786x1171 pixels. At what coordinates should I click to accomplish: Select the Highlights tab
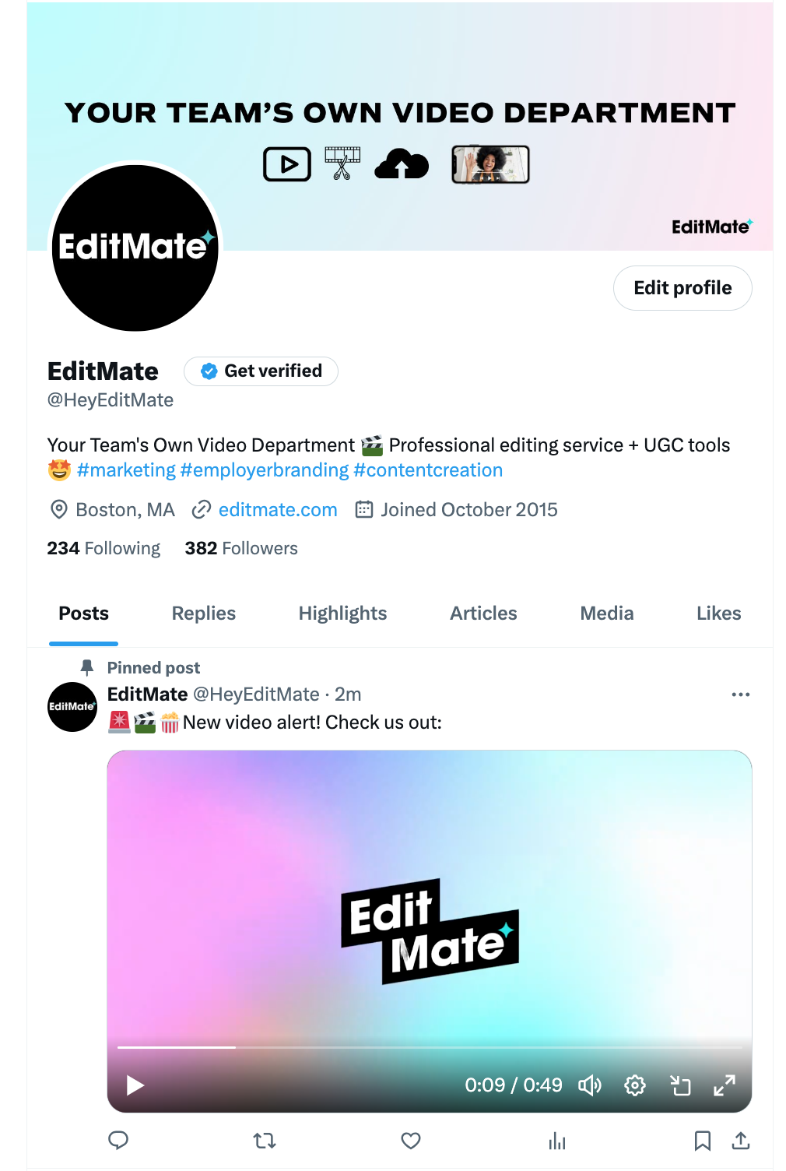pos(342,614)
